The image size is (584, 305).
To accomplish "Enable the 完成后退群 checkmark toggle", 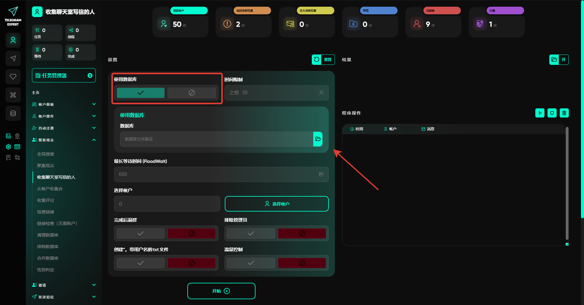I will pyautogui.click(x=141, y=233).
